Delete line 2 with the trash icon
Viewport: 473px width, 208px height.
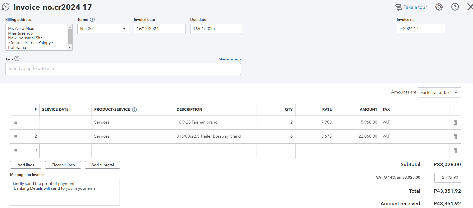pyautogui.click(x=455, y=137)
